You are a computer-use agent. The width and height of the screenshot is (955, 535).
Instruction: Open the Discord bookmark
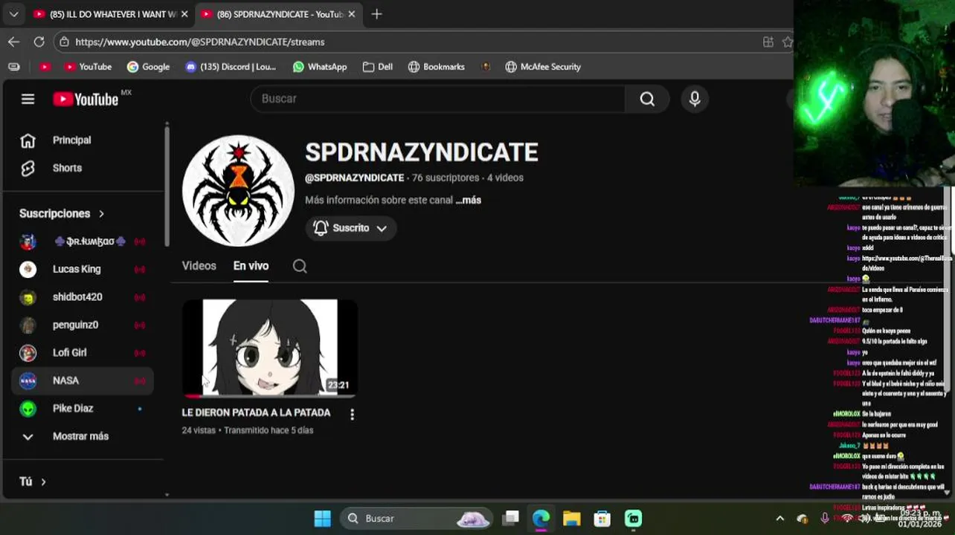(x=230, y=67)
